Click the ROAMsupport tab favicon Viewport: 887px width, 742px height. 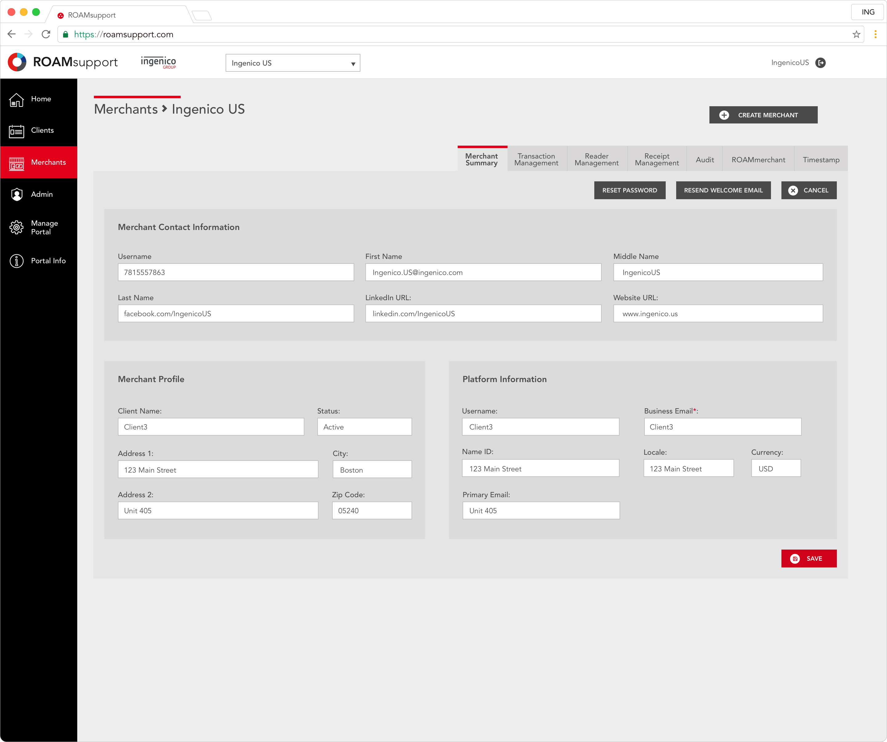click(x=60, y=16)
